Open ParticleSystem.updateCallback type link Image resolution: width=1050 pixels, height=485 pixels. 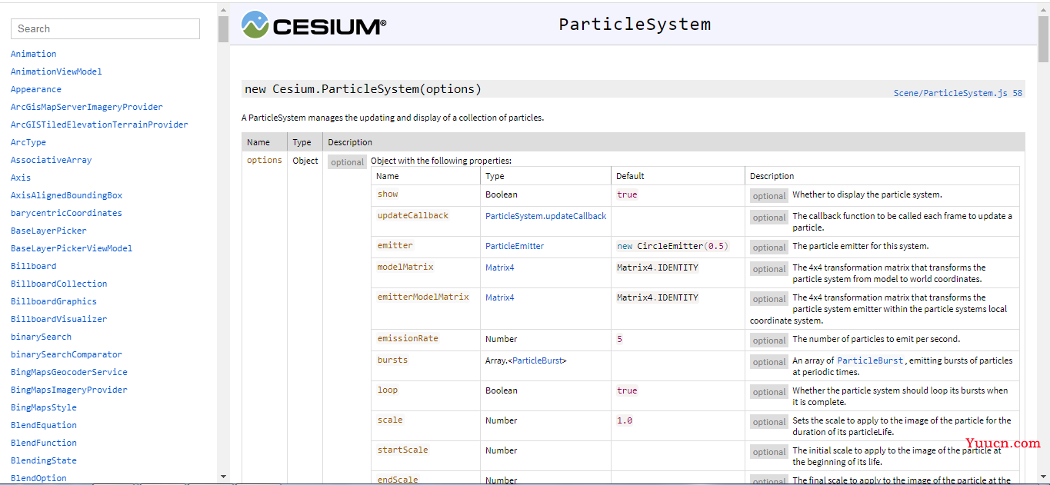pos(545,216)
